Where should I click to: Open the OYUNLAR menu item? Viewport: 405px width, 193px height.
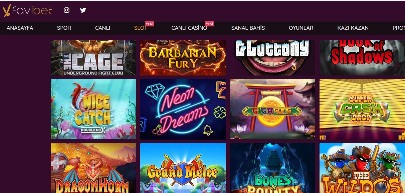click(301, 28)
